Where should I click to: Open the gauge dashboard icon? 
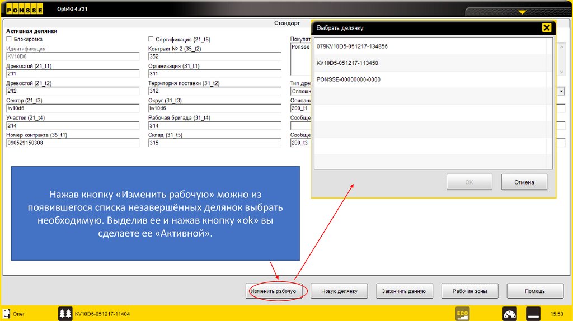[x=510, y=314]
